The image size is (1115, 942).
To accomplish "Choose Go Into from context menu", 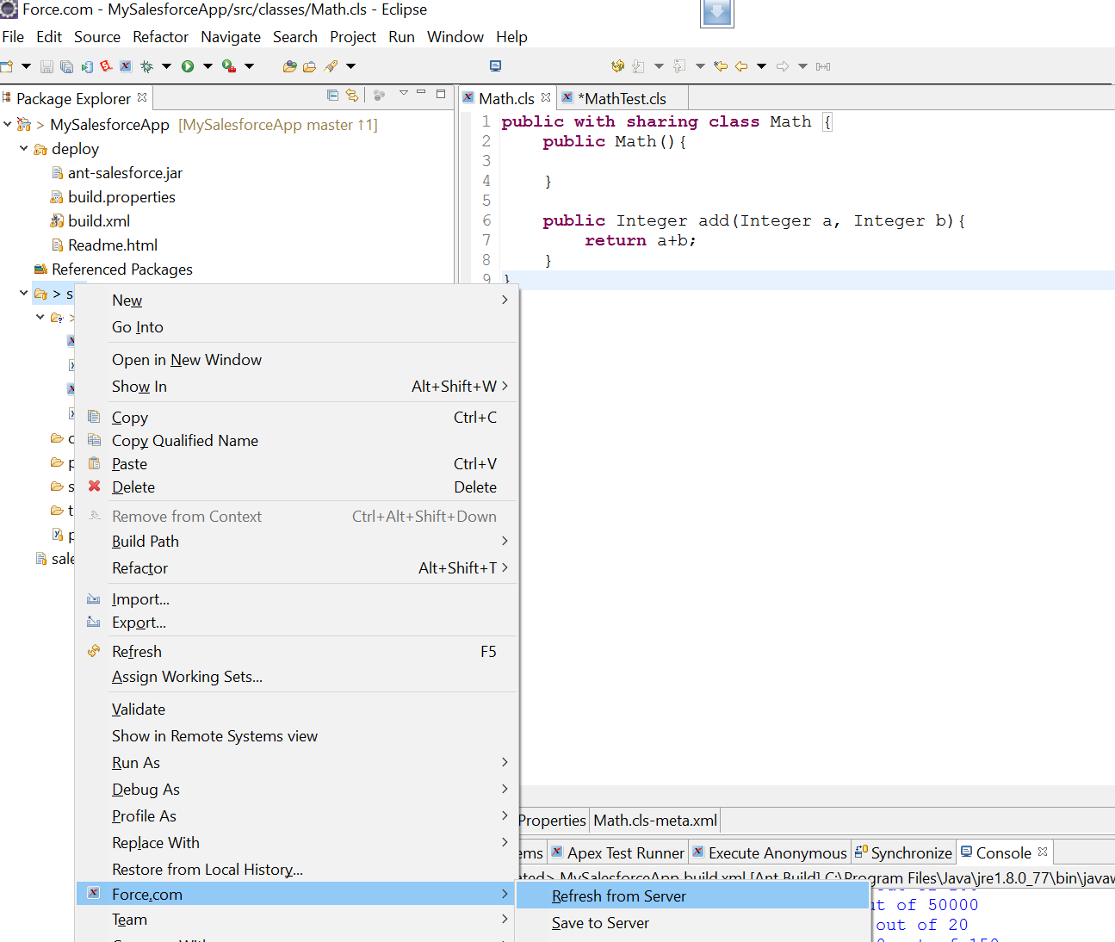I will pyautogui.click(x=297, y=327).
